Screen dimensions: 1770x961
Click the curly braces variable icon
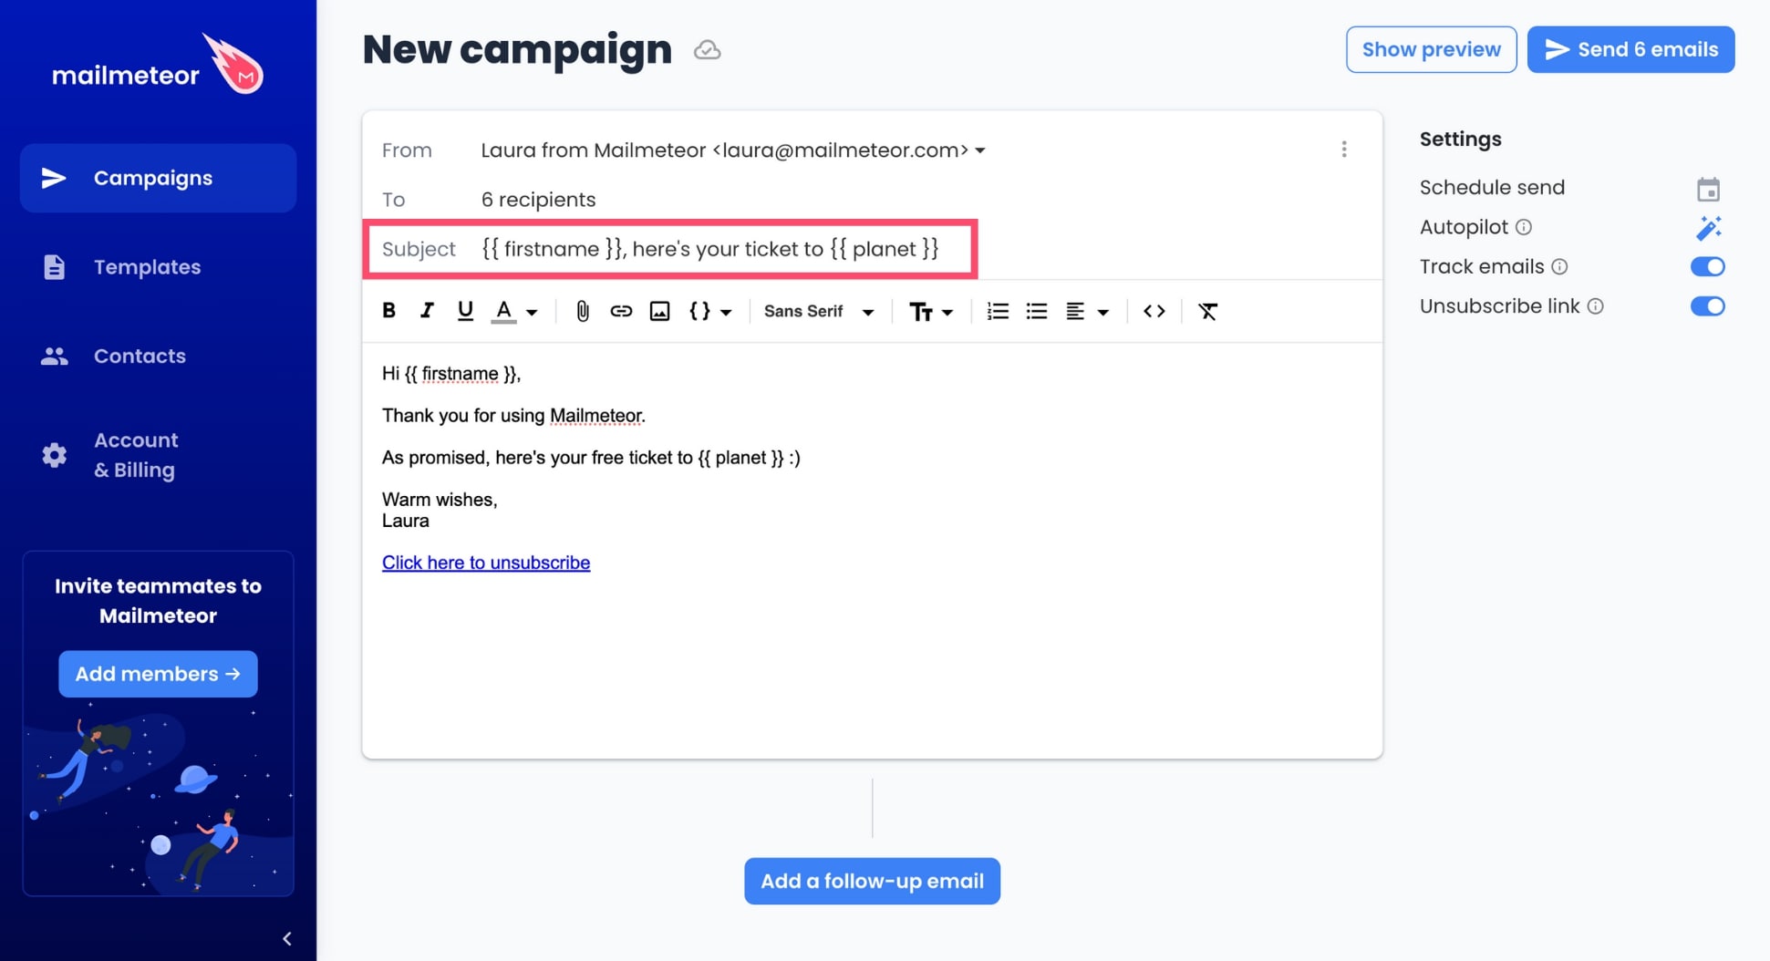click(699, 311)
